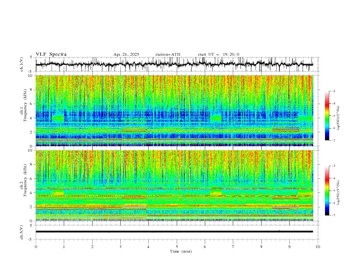Click the '8' kHz tick on ch.1 axis
The image size is (358, 277).
coord(32,90)
